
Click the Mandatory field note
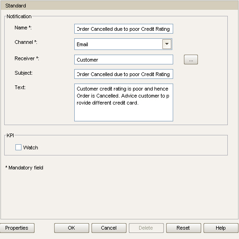pos(24,168)
